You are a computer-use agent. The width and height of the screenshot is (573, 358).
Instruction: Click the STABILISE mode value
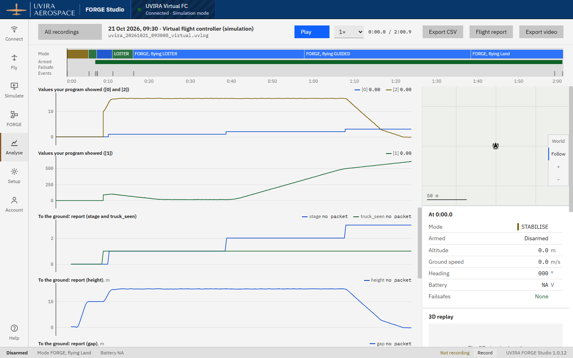pos(535,227)
